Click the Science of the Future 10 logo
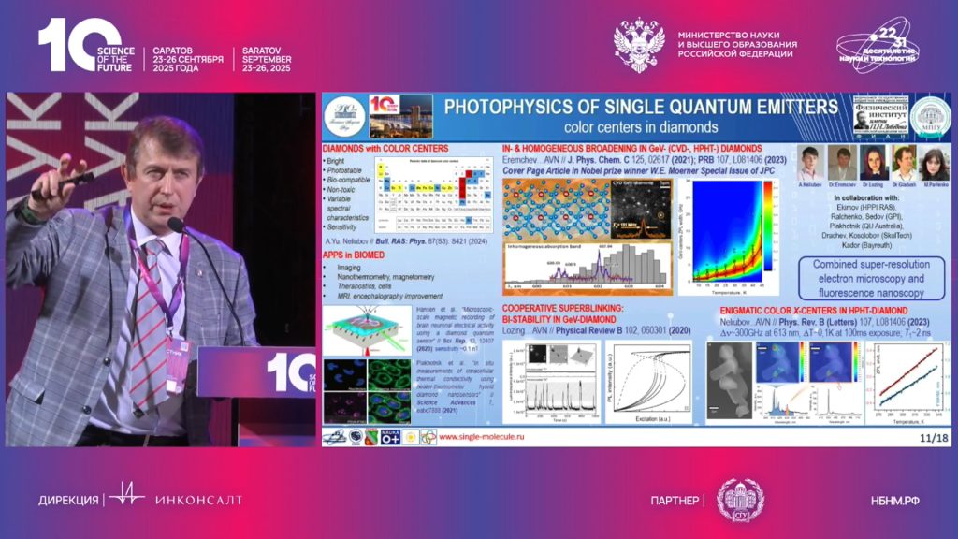This screenshot has width=958, height=539. pyautogui.click(x=86, y=46)
